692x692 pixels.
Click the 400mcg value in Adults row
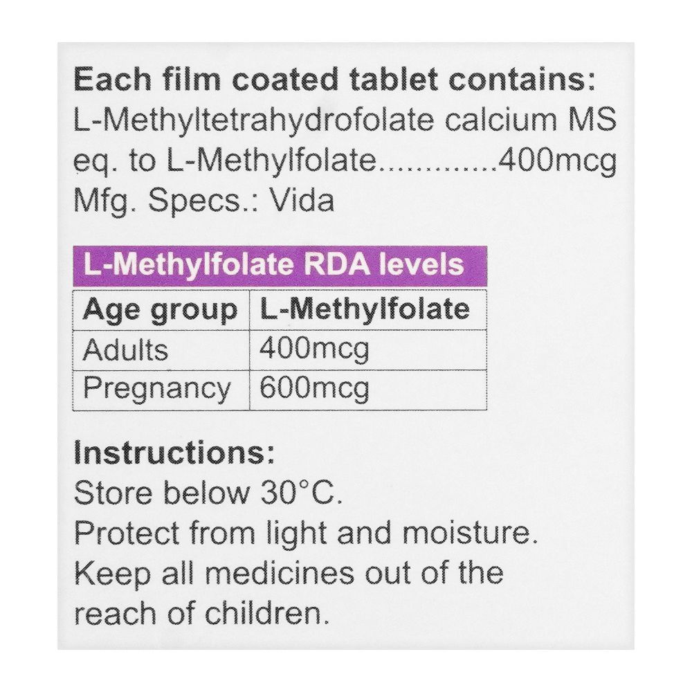314,350
